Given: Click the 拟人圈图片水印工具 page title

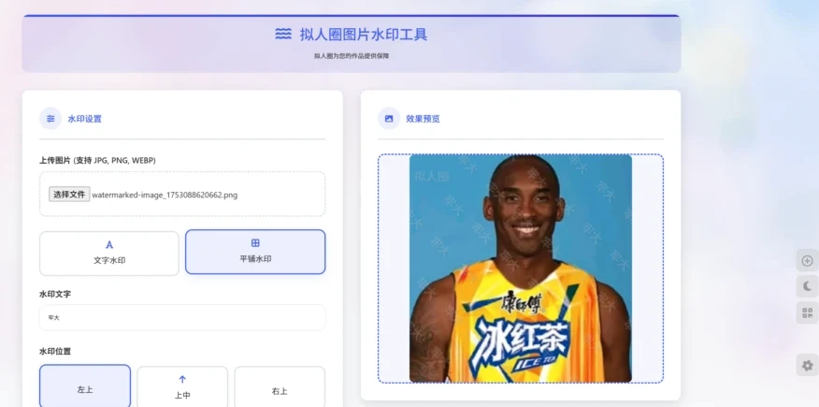Looking at the screenshot, I should pyautogui.click(x=364, y=35).
